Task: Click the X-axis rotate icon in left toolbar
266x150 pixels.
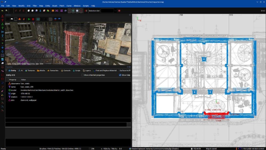Action: point(2,20)
